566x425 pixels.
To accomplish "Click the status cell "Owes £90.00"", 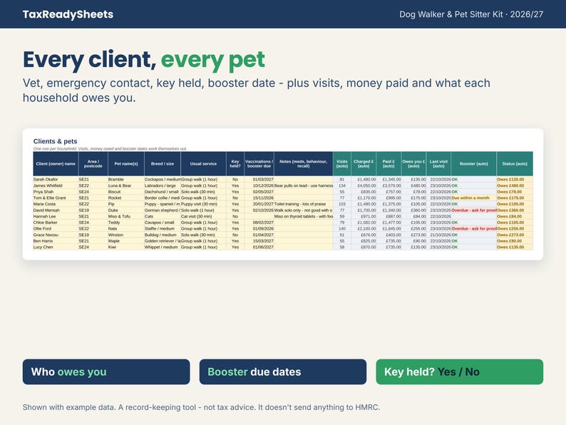I will pos(515,241).
